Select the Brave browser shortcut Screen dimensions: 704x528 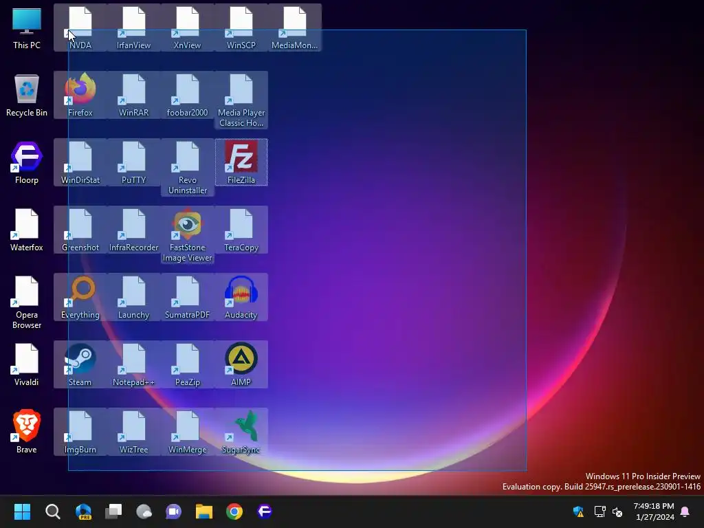27,432
